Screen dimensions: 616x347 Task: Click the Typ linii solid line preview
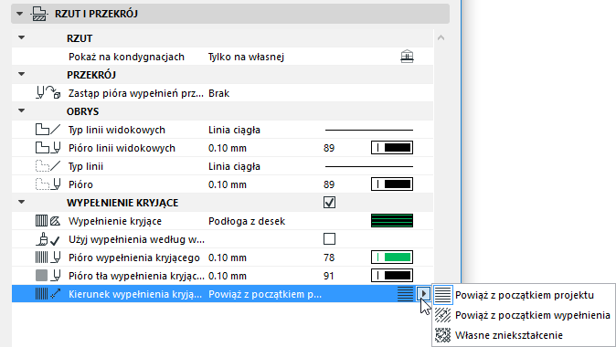pos(369,166)
